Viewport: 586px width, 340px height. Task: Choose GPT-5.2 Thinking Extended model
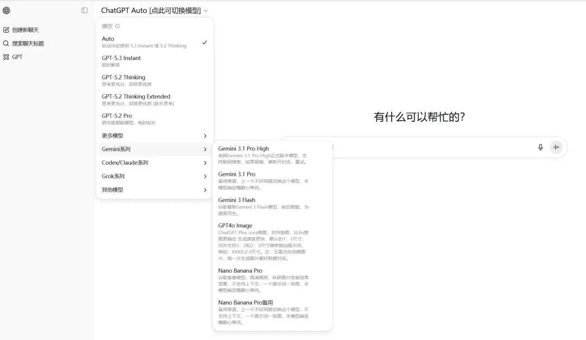tap(154, 100)
